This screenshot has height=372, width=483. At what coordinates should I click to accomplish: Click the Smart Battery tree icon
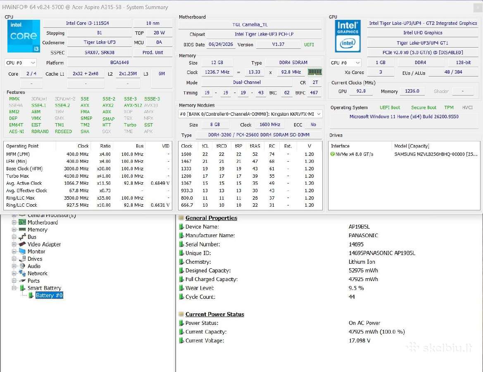[22, 288]
